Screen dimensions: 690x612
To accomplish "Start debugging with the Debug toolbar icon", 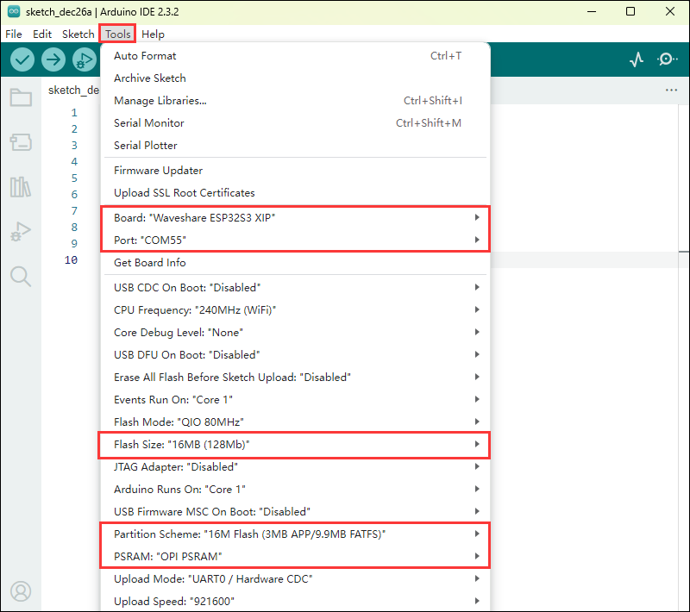I will [x=84, y=59].
